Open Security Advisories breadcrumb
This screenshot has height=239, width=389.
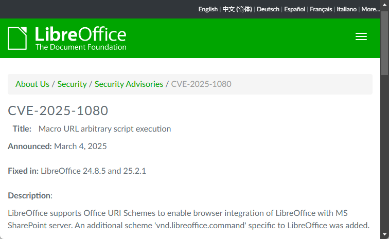click(x=129, y=84)
